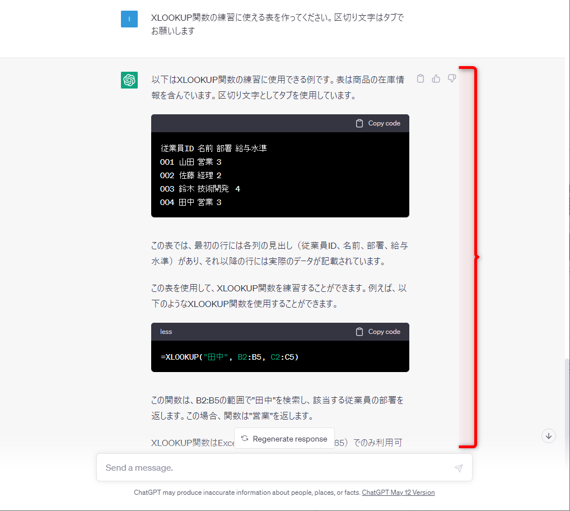Click the clipboard icon on the less code block
The image size is (570, 511).
tap(359, 332)
